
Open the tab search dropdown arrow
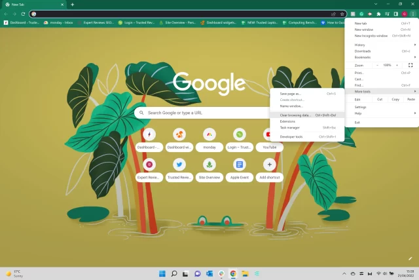pos(376,4)
